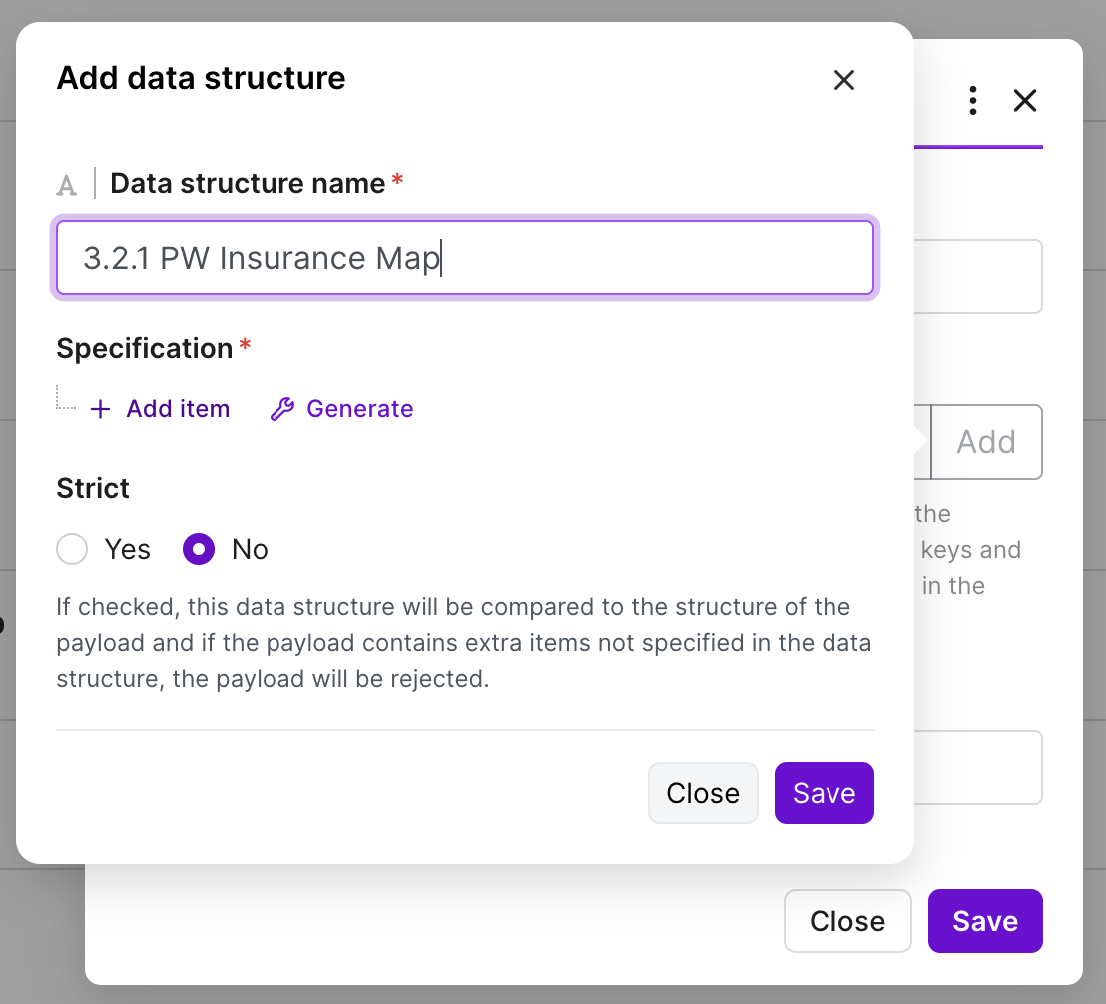
Task: Close the background panel with X icon
Action: [1025, 100]
